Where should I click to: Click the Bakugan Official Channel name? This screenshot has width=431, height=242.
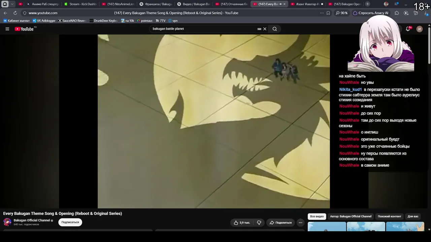32,220
